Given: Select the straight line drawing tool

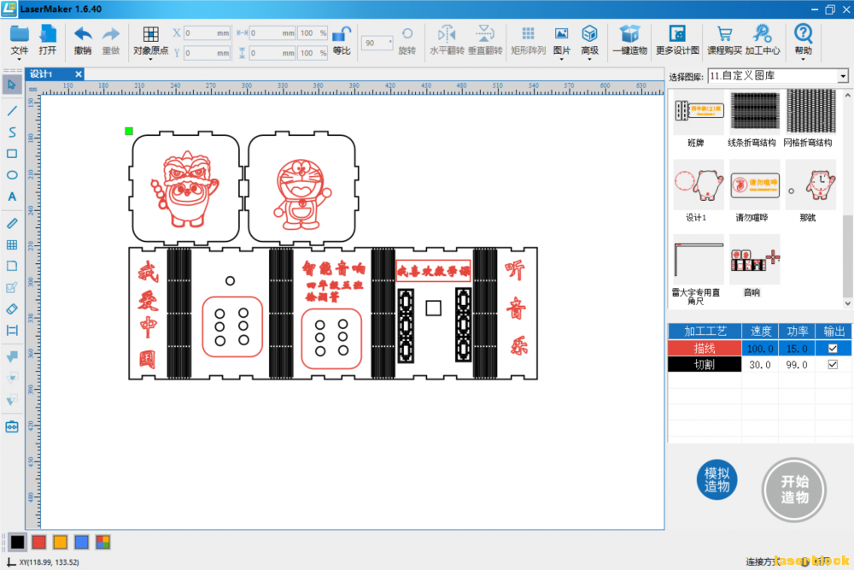Looking at the screenshot, I should [x=12, y=110].
